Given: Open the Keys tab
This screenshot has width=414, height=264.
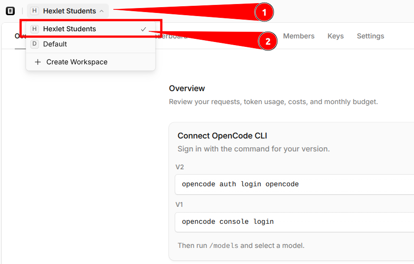Looking at the screenshot, I should click(x=336, y=36).
